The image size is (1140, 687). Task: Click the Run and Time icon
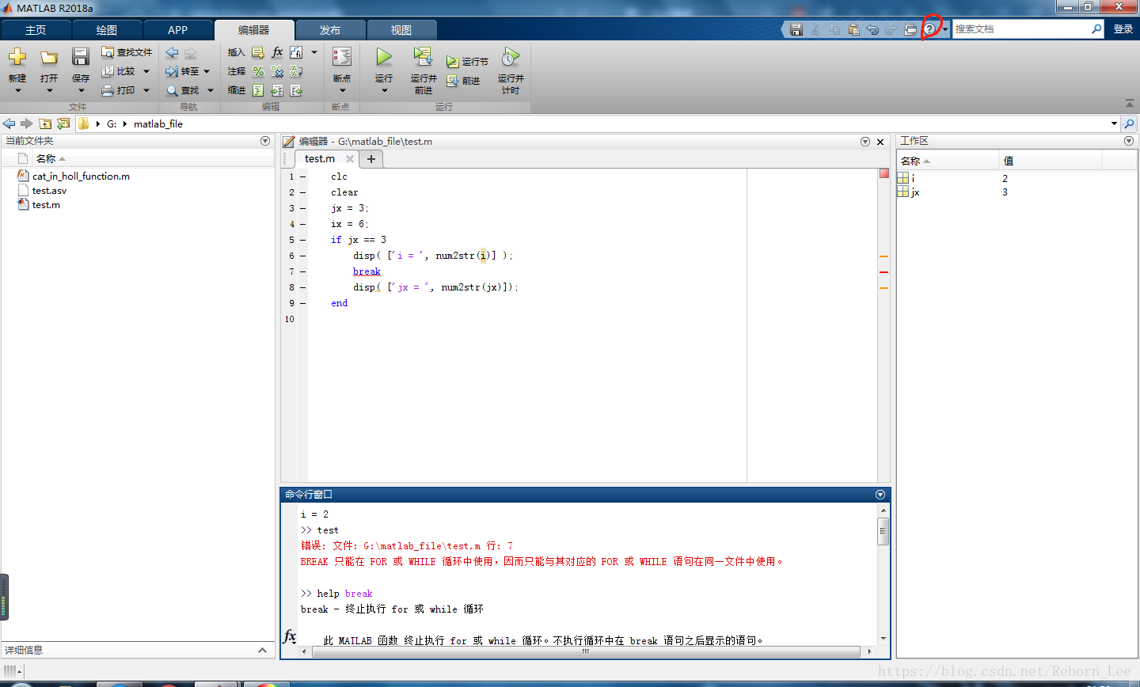(511, 58)
